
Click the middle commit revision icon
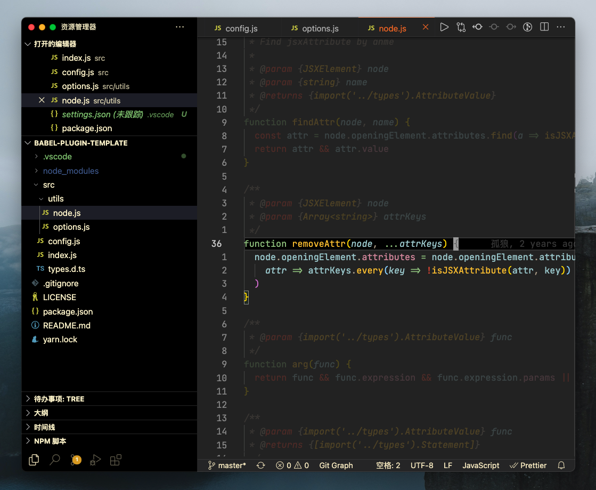[x=494, y=27]
